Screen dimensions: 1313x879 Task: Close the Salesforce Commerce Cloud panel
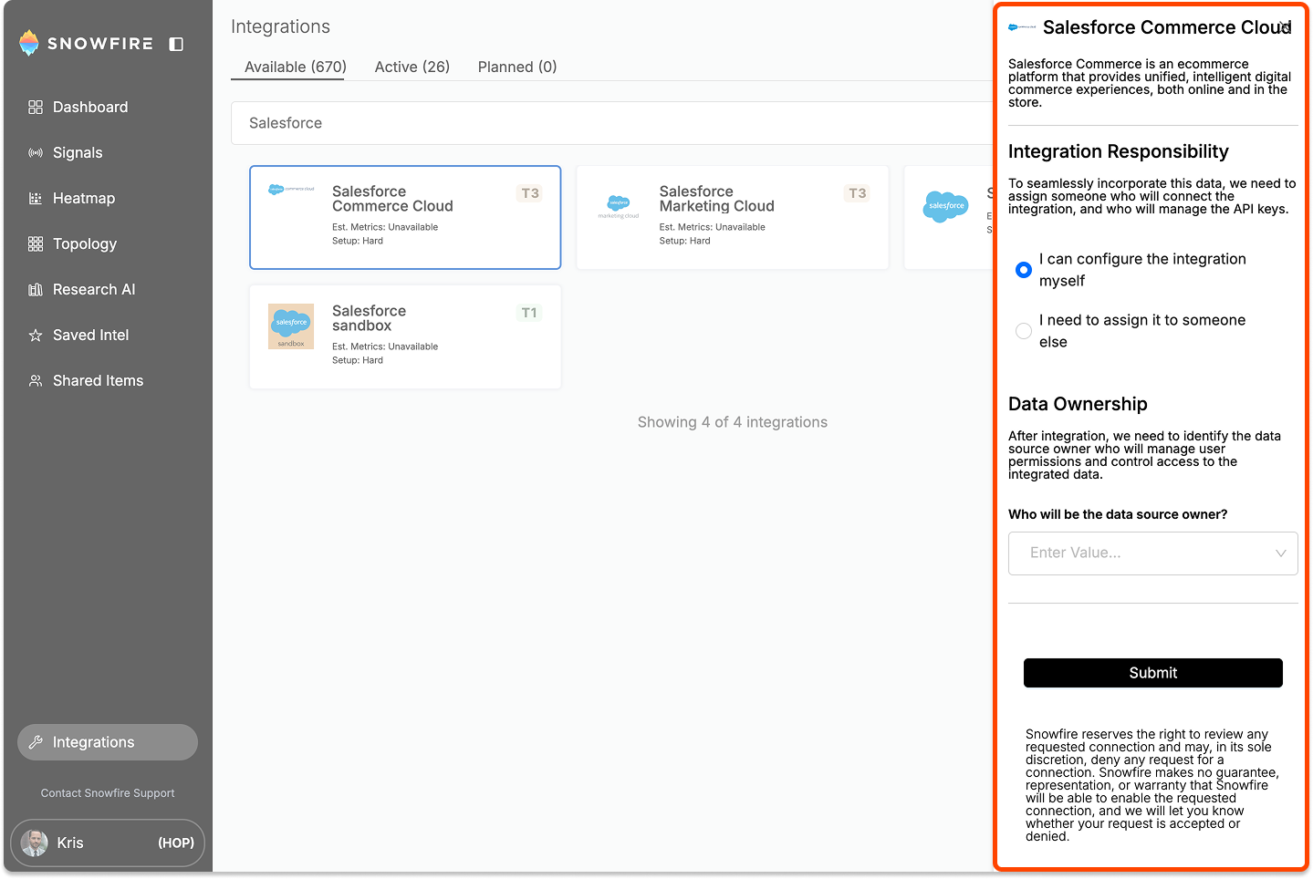(x=1285, y=26)
